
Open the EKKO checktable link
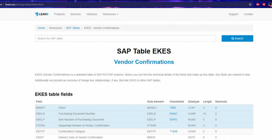click(173, 114)
